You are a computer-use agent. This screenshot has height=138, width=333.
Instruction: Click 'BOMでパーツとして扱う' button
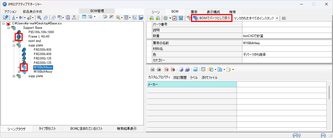pos(211,18)
